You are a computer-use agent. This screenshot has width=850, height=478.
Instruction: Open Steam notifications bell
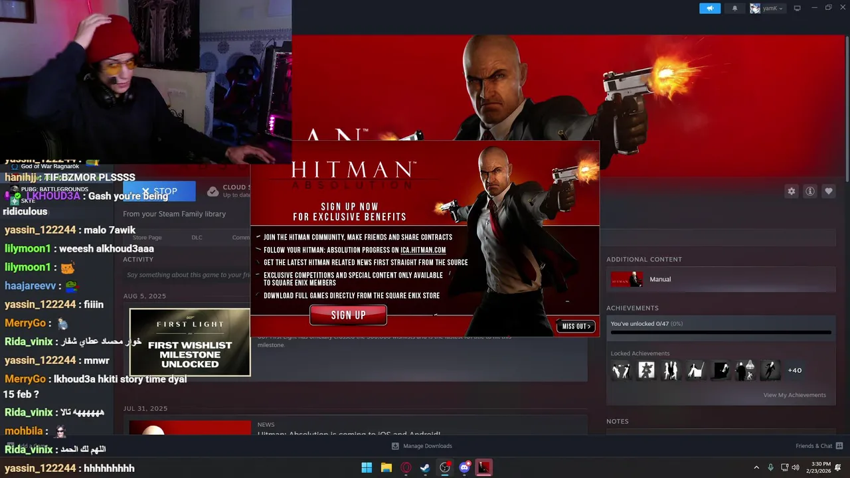734,8
